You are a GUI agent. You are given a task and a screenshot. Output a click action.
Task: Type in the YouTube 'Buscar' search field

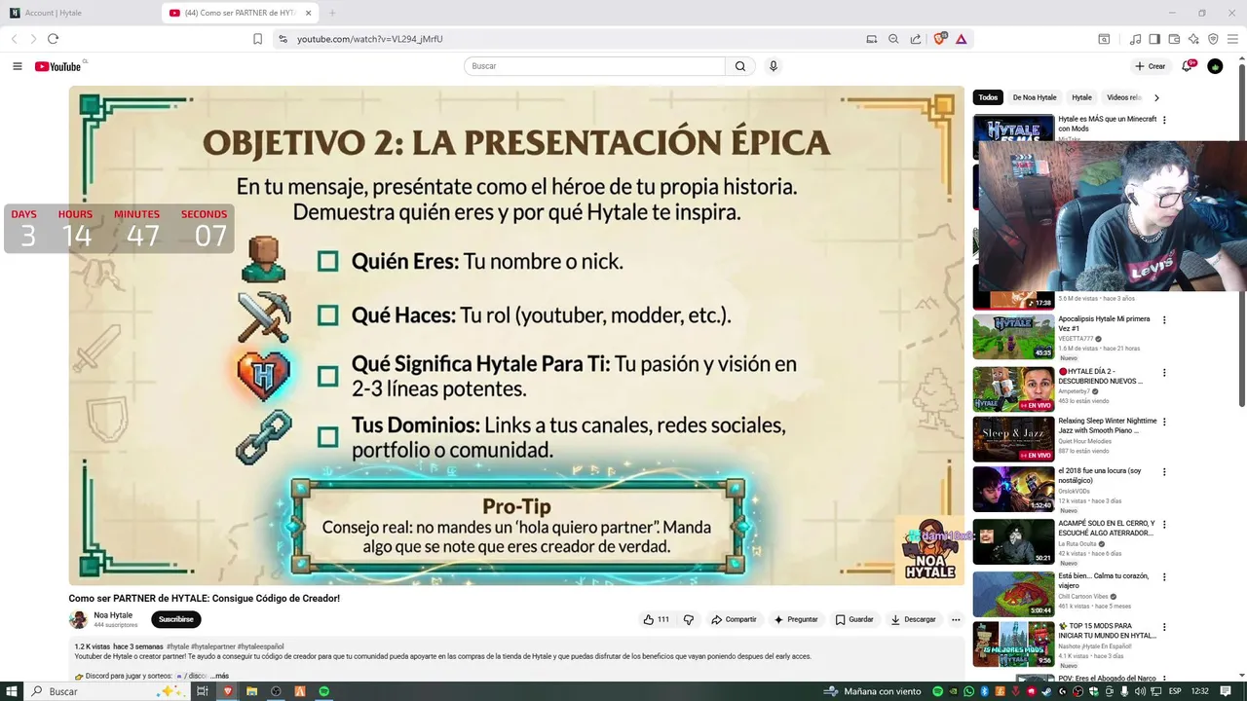point(594,66)
